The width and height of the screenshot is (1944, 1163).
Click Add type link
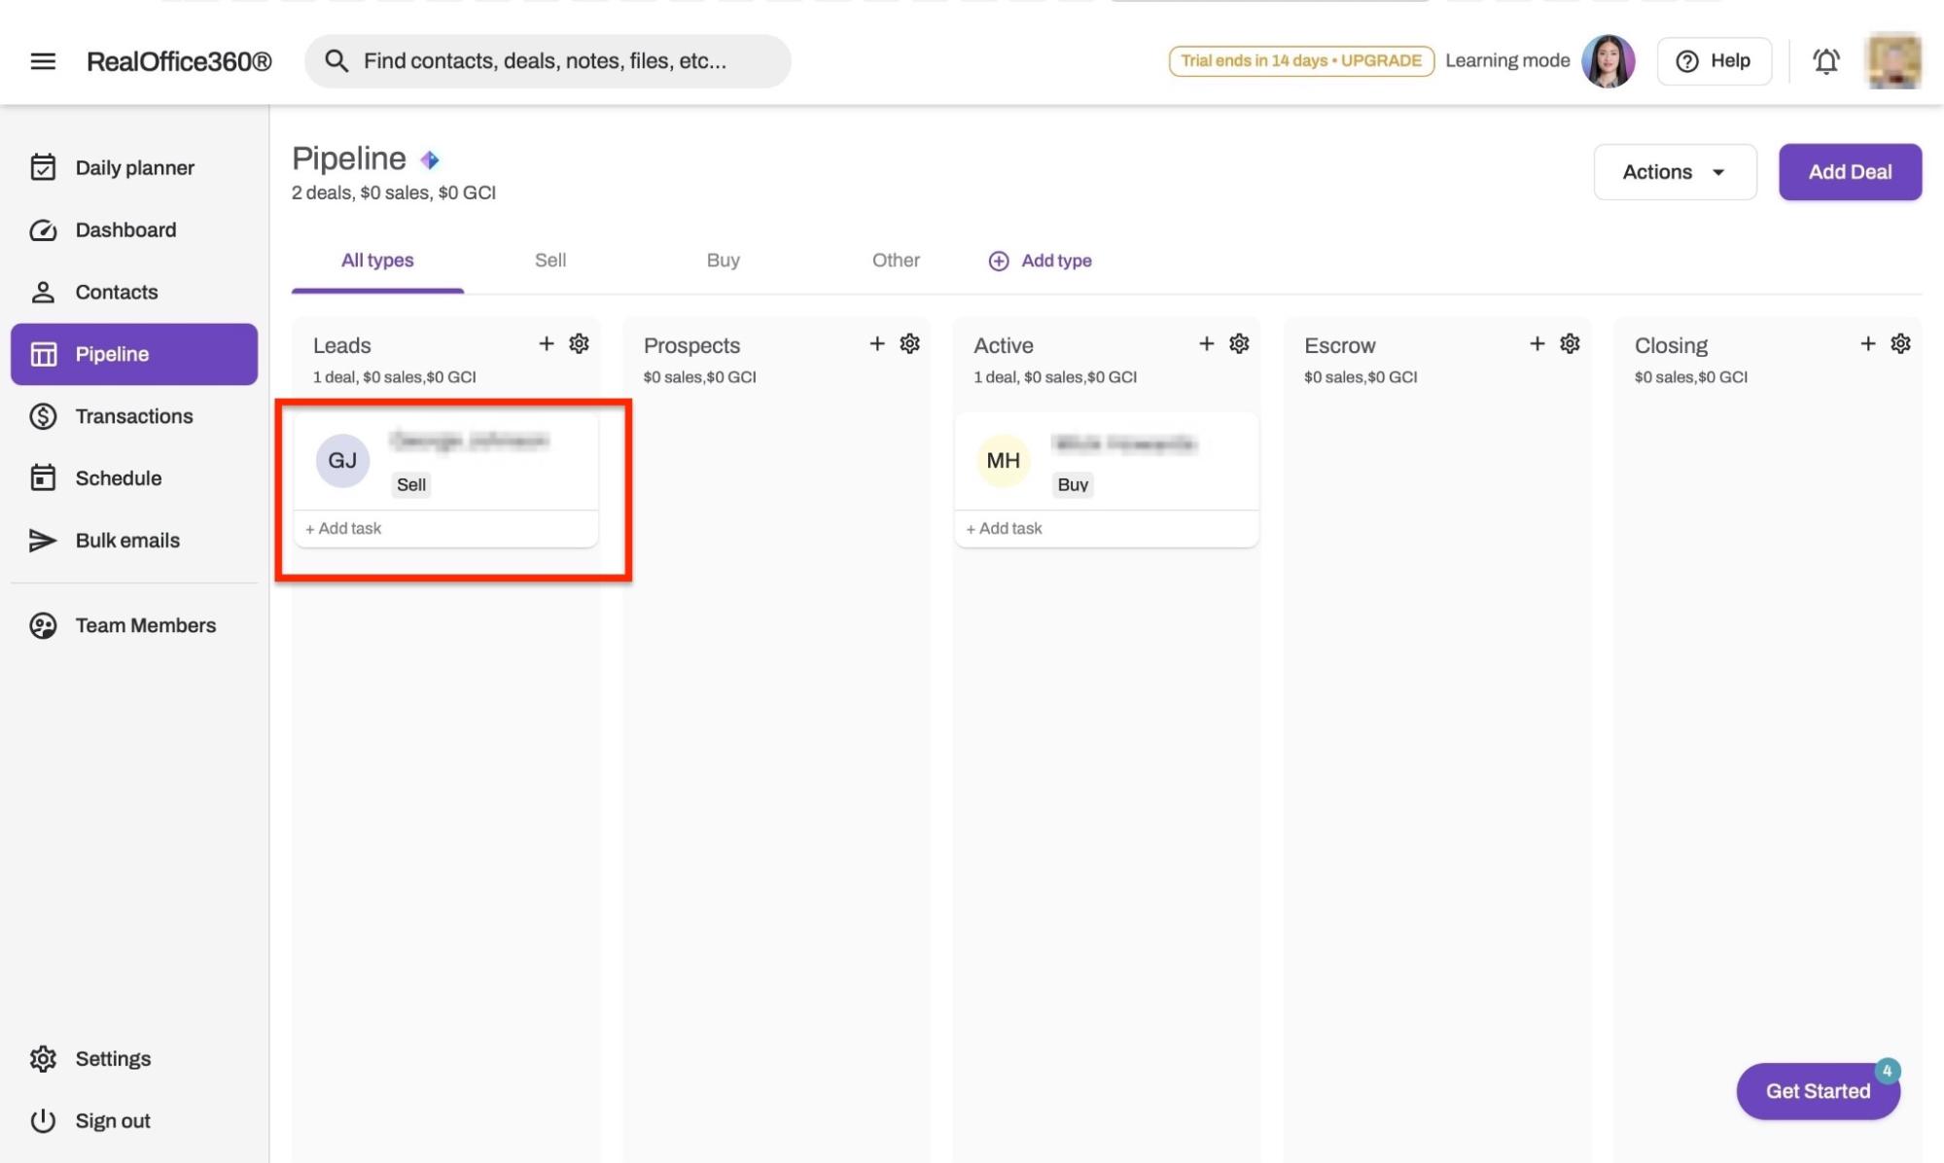1041,261
